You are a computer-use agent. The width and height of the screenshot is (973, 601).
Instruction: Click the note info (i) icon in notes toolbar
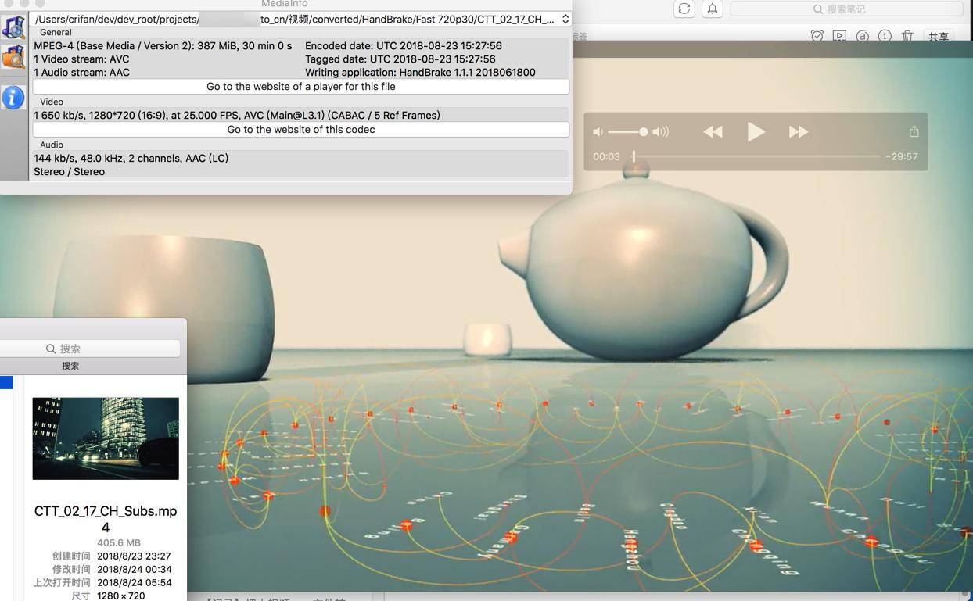(x=885, y=36)
